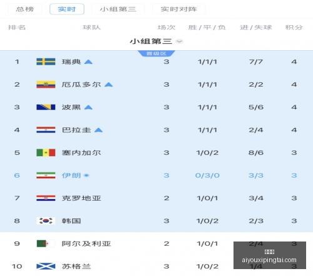The height and width of the screenshot is (276, 313).
Task: Open team 苏格兰
Action: click(76, 267)
